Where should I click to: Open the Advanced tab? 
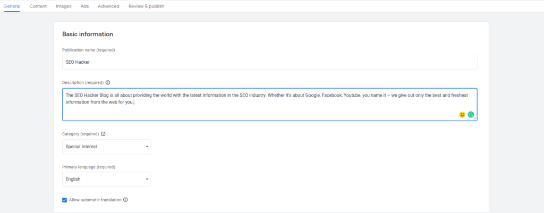(108, 6)
